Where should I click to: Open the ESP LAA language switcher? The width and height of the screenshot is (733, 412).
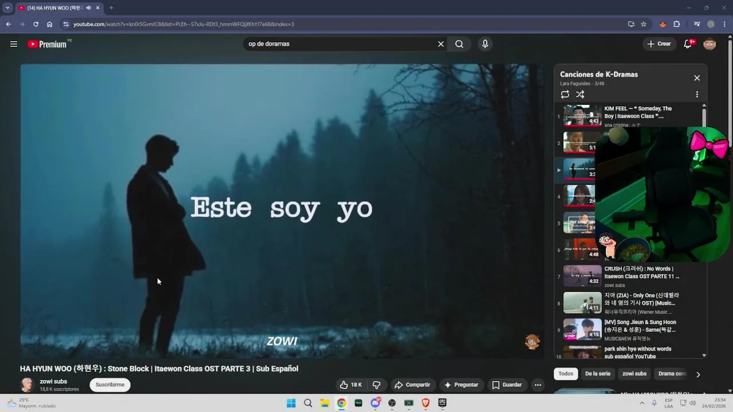tap(669, 403)
